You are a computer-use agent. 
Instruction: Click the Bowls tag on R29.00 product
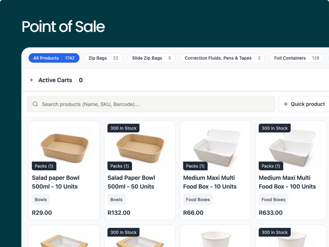(x=41, y=200)
